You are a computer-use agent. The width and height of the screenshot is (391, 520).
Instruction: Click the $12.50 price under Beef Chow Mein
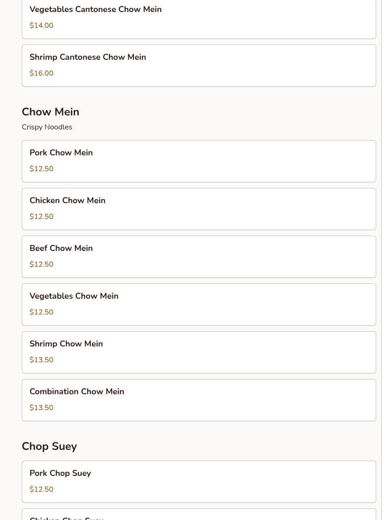pos(41,264)
